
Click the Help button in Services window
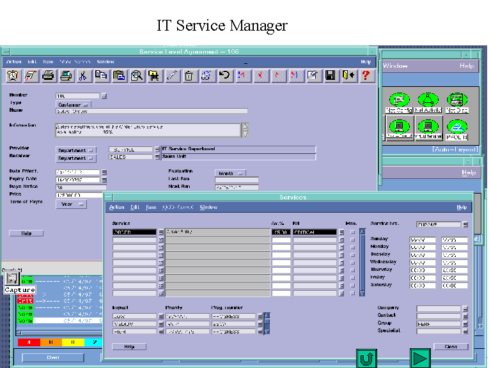click(129, 346)
